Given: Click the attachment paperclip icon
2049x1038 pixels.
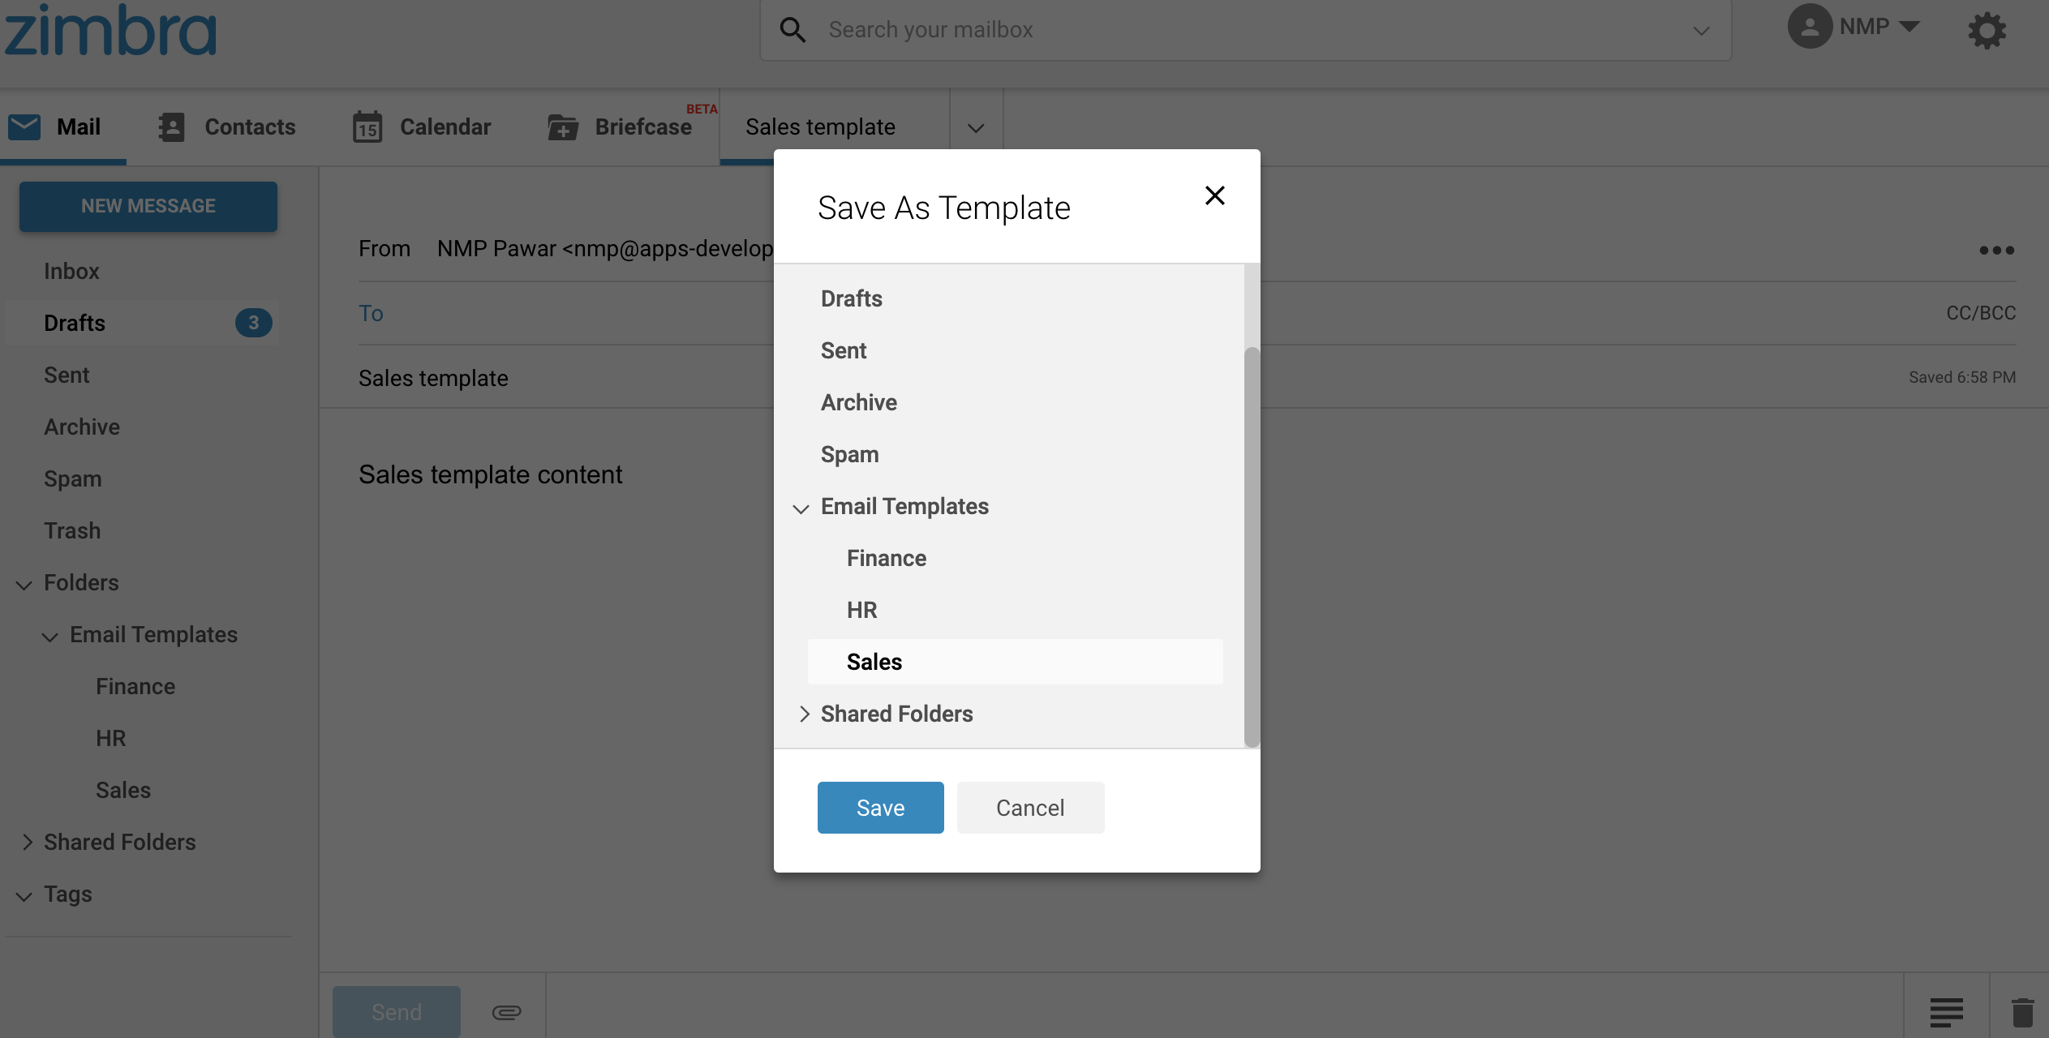Looking at the screenshot, I should [507, 1011].
